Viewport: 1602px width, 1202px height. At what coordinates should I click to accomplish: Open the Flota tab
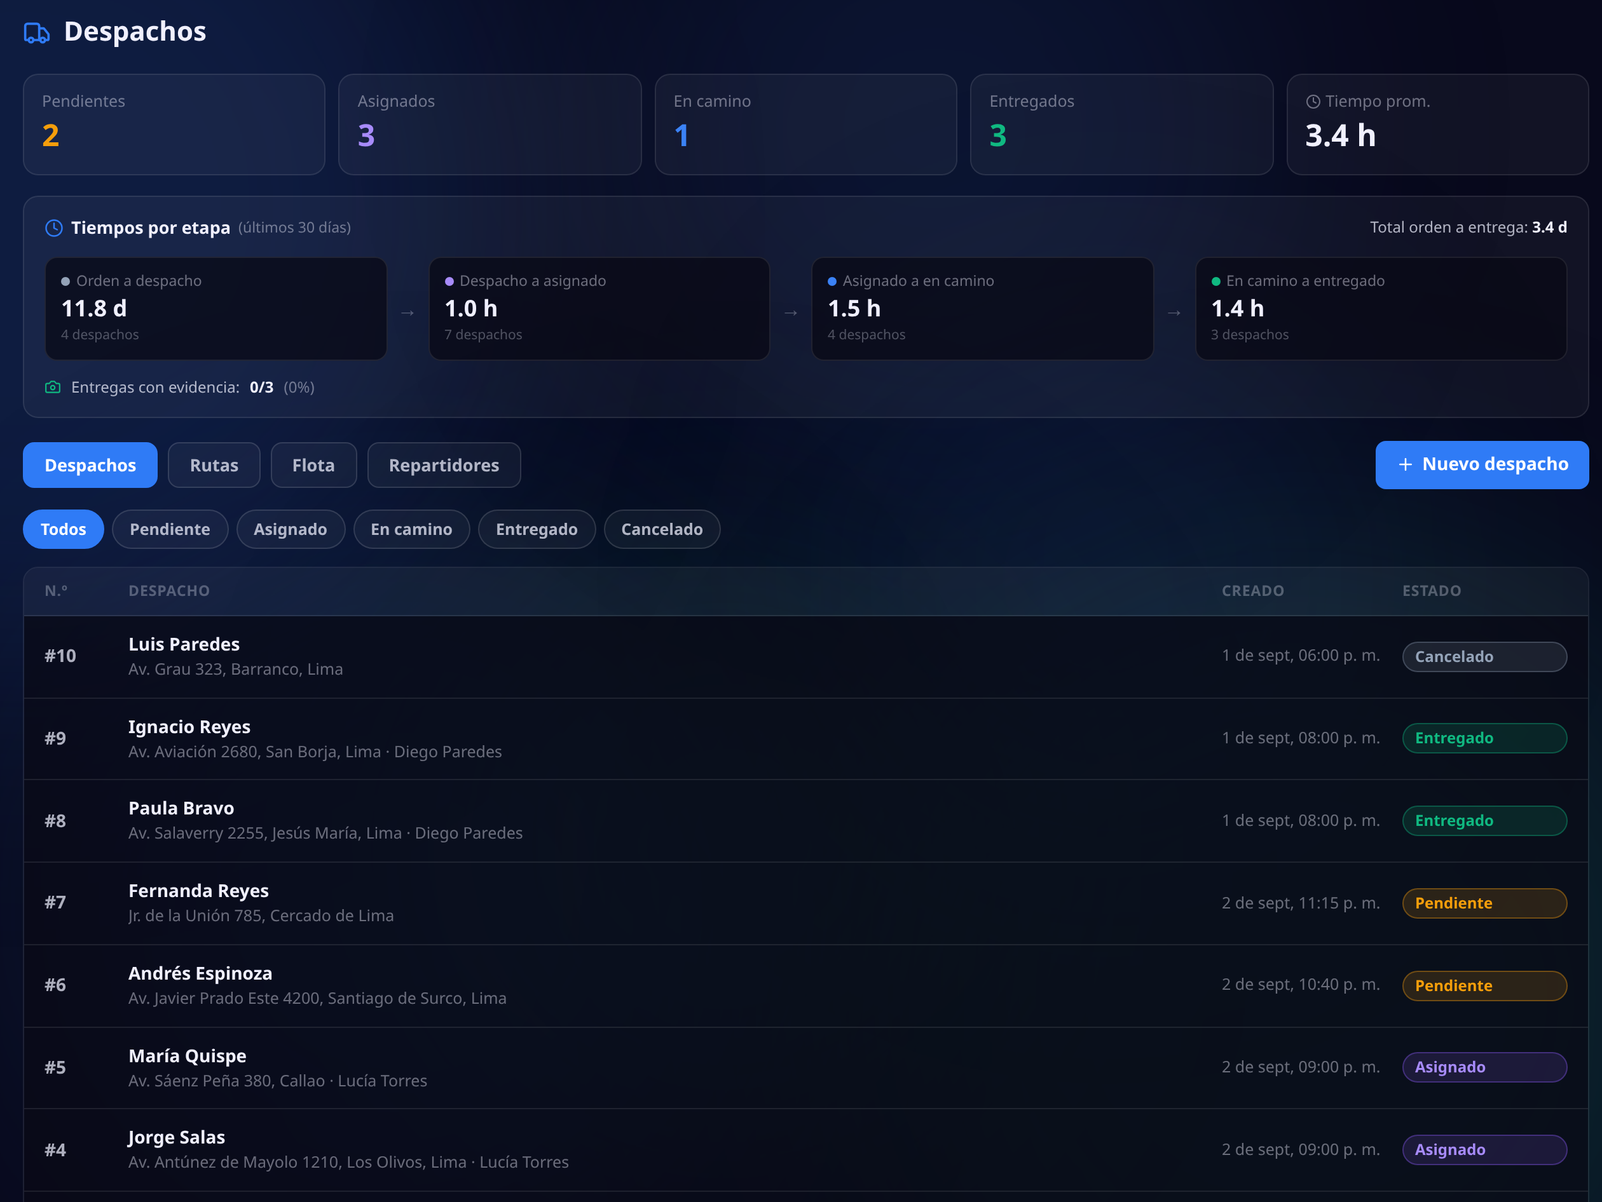point(313,465)
